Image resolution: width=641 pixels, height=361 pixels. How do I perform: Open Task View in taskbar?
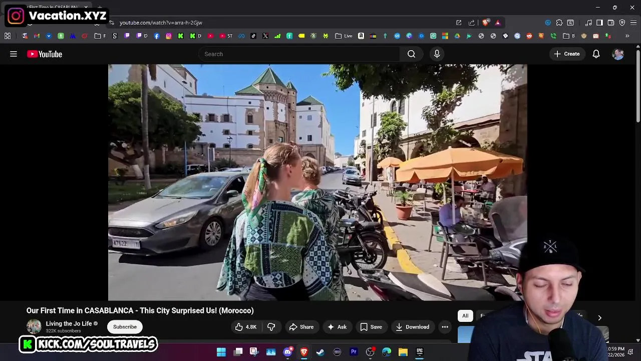(238, 352)
